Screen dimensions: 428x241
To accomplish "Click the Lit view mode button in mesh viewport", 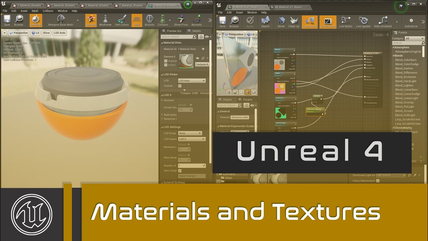I will [35, 33].
